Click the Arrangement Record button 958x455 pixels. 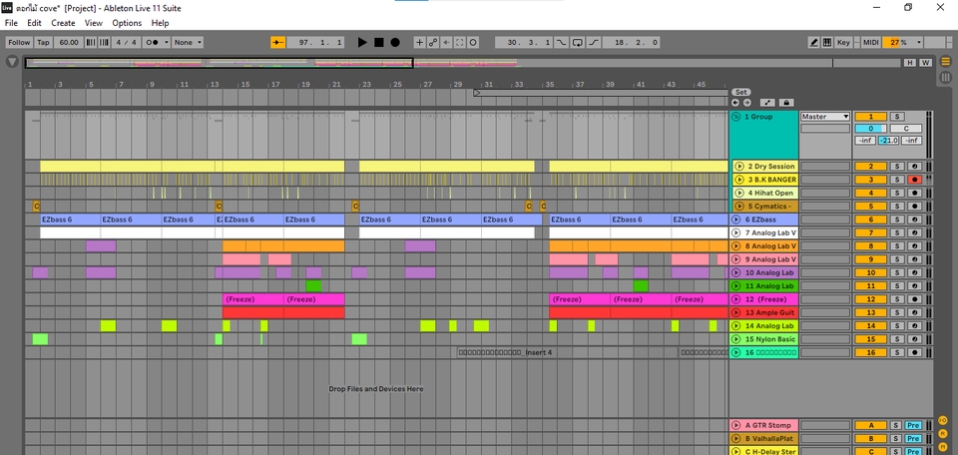395,42
